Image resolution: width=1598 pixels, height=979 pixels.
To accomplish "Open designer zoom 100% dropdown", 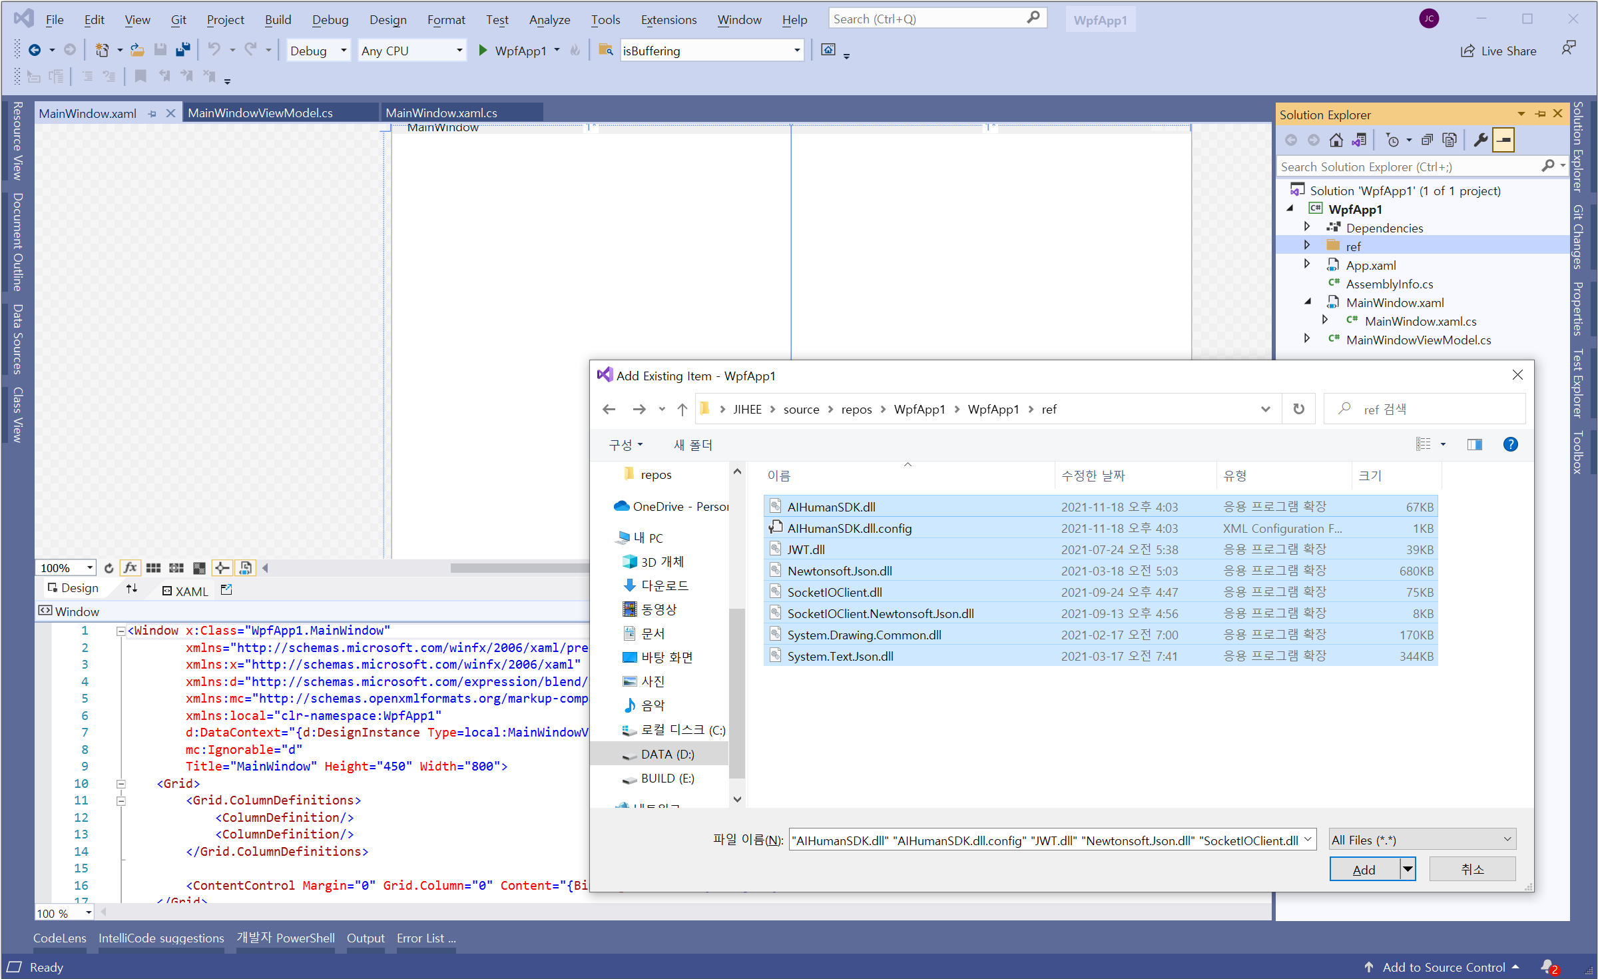I will [x=89, y=568].
